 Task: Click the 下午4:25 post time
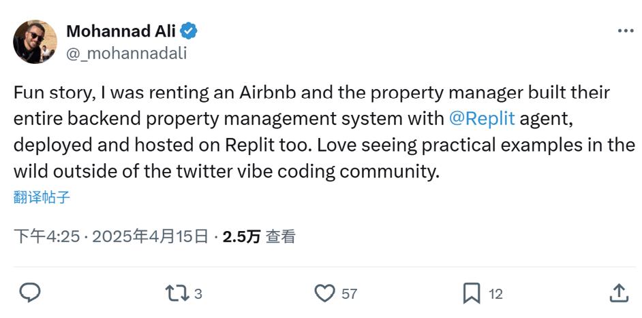[x=47, y=236]
